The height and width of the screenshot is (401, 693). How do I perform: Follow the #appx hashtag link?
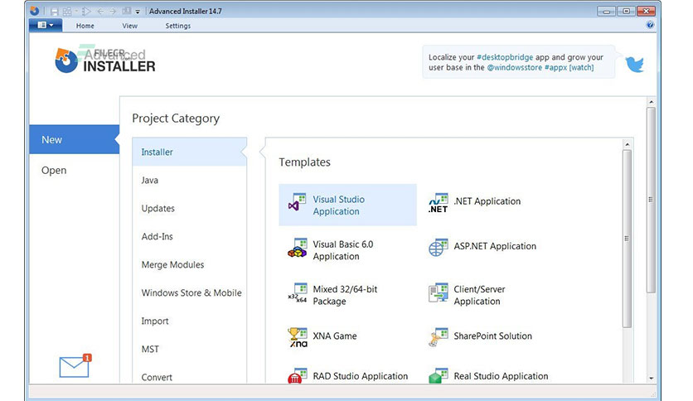tap(556, 68)
